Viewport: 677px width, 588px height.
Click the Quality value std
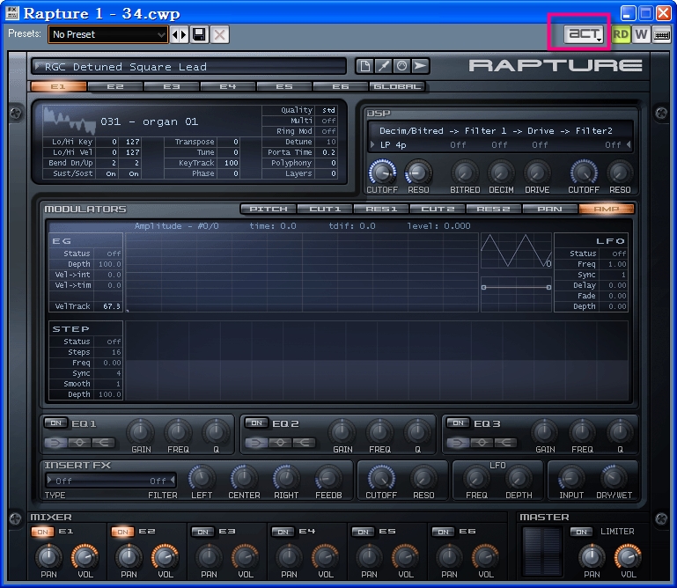(x=328, y=110)
